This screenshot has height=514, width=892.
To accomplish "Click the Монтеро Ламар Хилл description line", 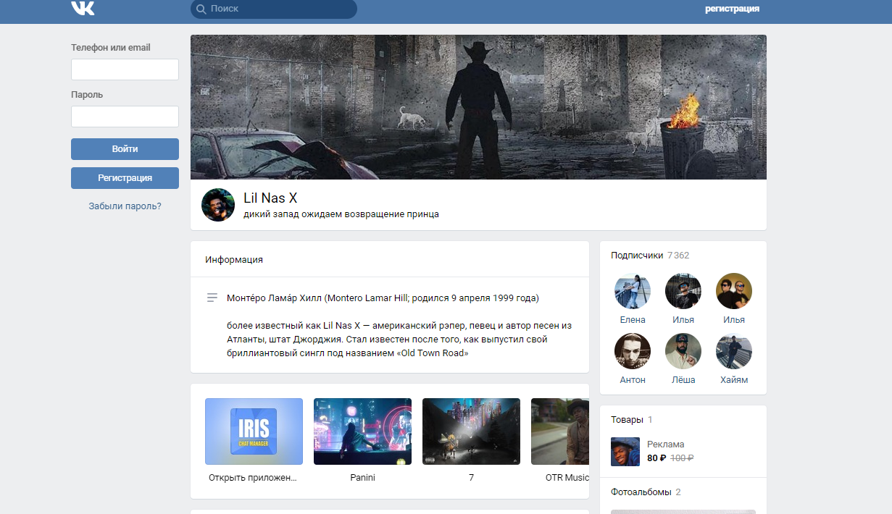I will point(383,298).
